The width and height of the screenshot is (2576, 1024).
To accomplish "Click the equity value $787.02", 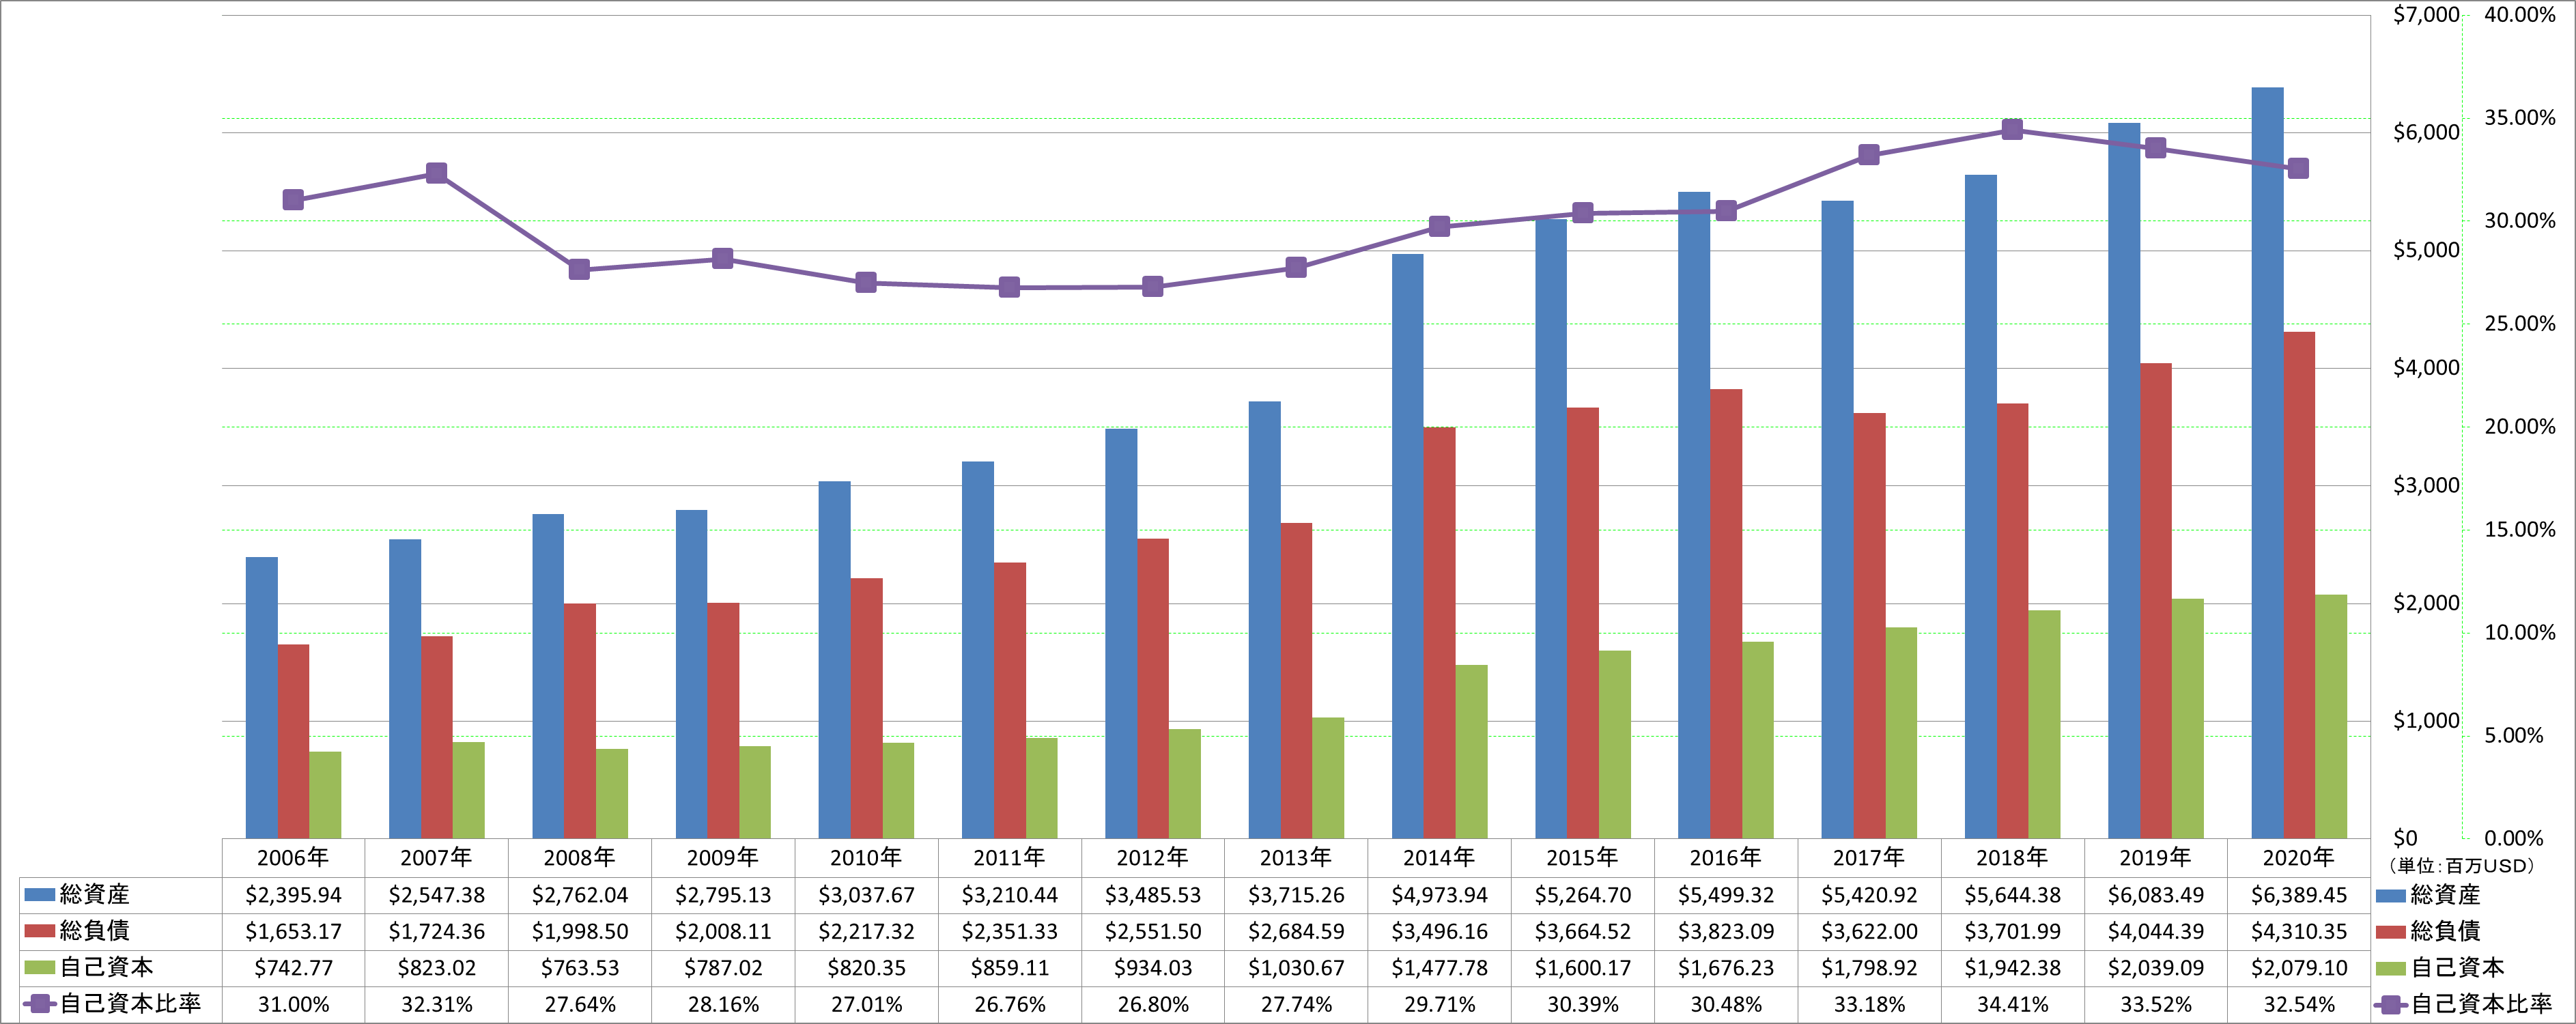I will (x=723, y=968).
